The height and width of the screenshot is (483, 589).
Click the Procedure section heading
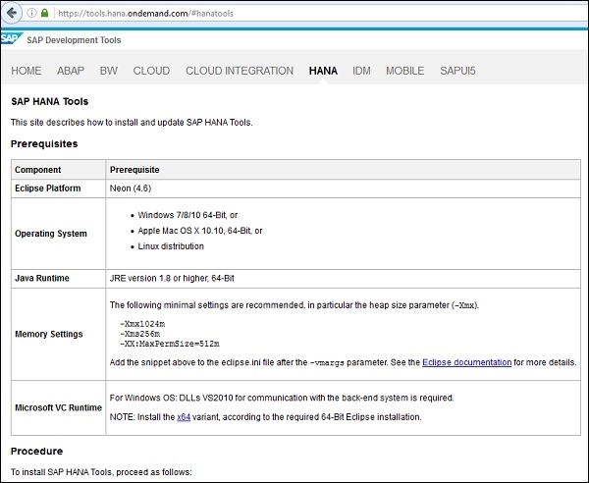pyautogui.click(x=37, y=451)
